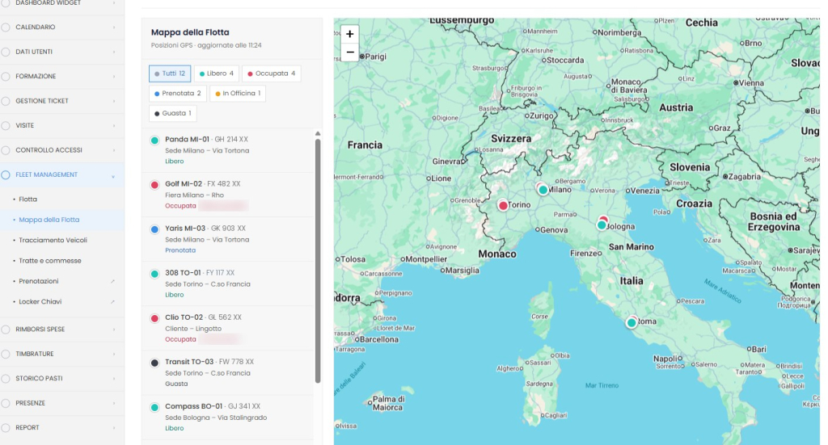Click the Report sidebar circle icon
Viewport: 828px width, 445px height.
coord(6,427)
